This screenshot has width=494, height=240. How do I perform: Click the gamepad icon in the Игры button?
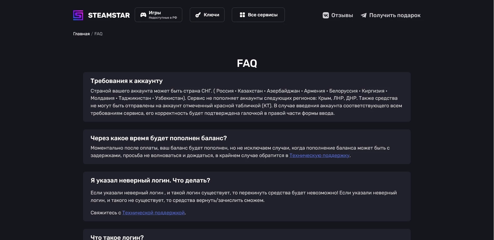(143, 15)
